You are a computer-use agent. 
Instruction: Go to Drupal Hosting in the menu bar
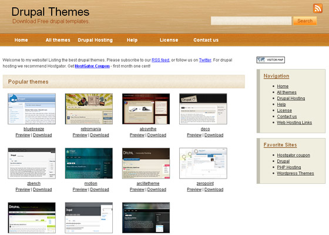95,40
